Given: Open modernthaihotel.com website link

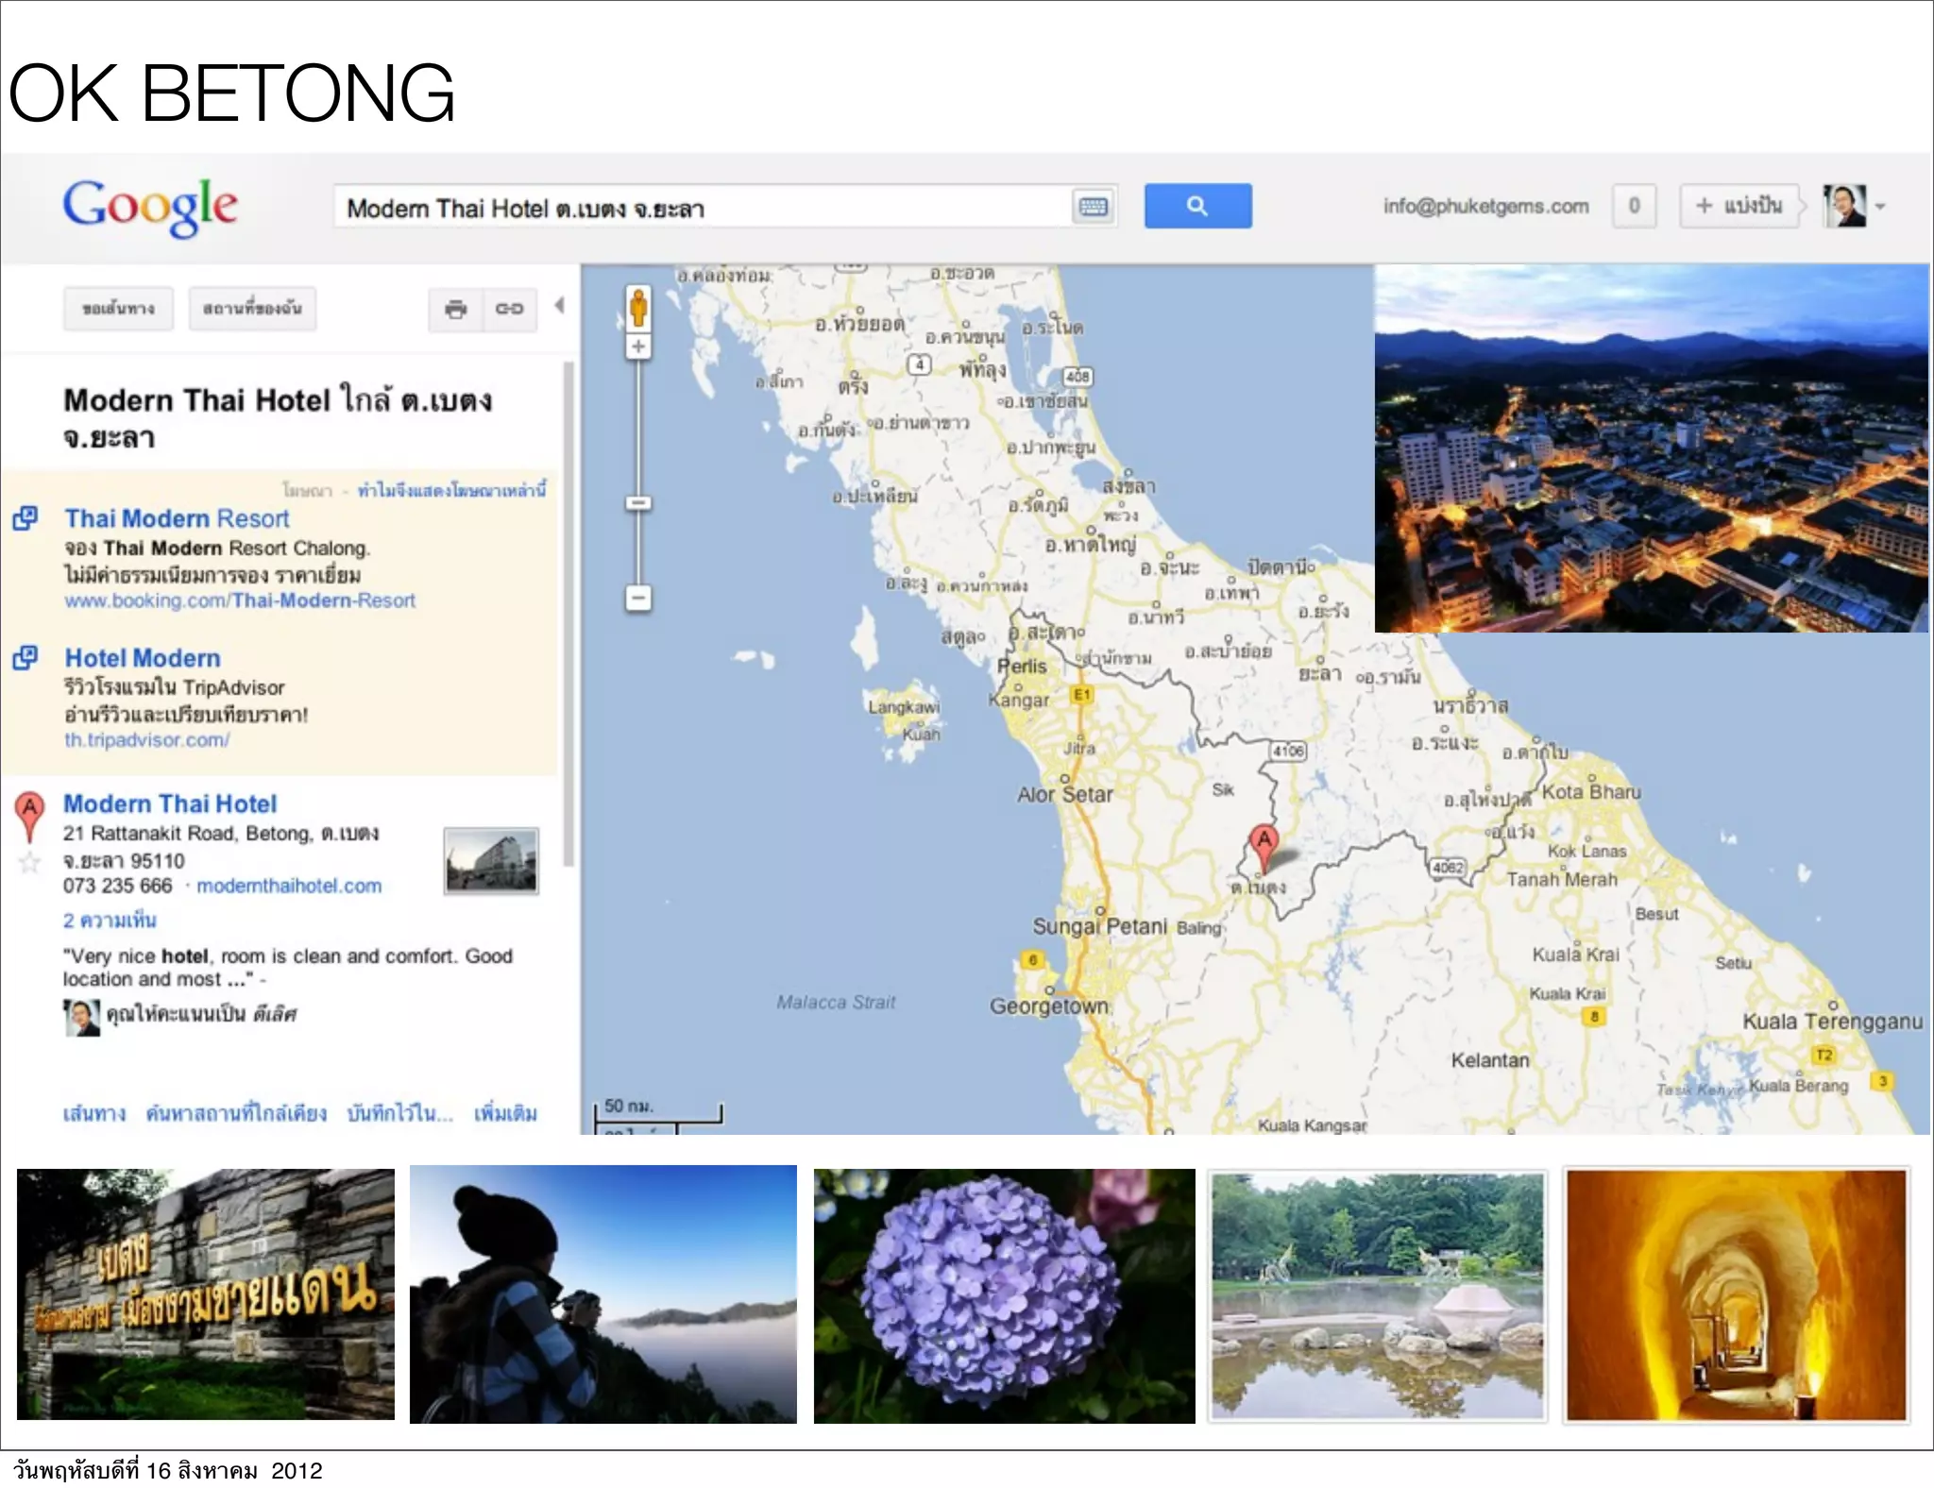Looking at the screenshot, I should pyautogui.click(x=289, y=887).
